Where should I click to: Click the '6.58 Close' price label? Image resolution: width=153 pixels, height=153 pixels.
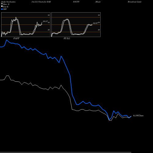pos(138,116)
